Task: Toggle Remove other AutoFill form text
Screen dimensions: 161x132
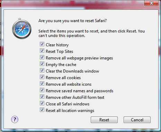Action: pos(42,97)
